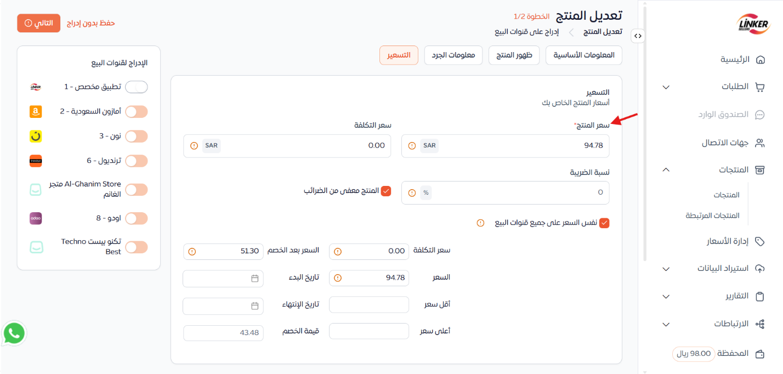Toggle the ترنديول - 6 channel switch
This screenshot has width=783, height=374.
[x=137, y=161]
